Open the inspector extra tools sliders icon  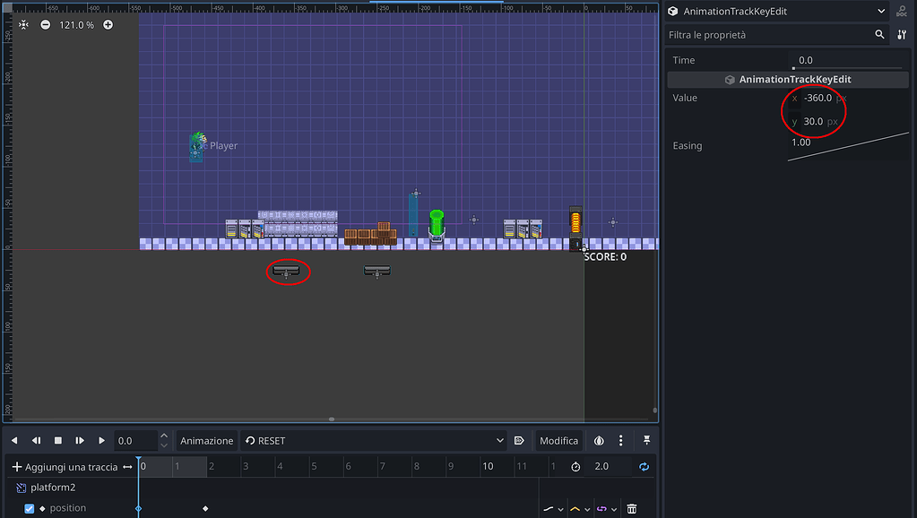coord(902,34)
